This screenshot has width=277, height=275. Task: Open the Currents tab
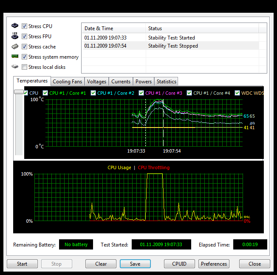pos(121,82)
